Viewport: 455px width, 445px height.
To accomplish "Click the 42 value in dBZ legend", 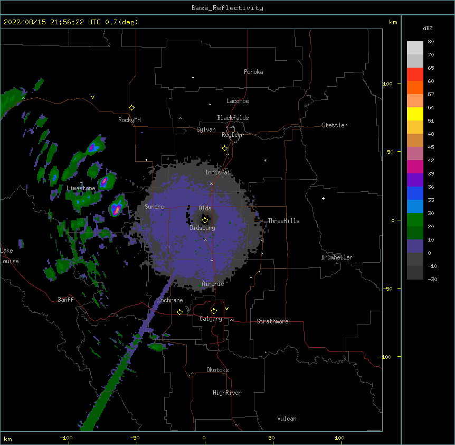I will click(431, 160).
